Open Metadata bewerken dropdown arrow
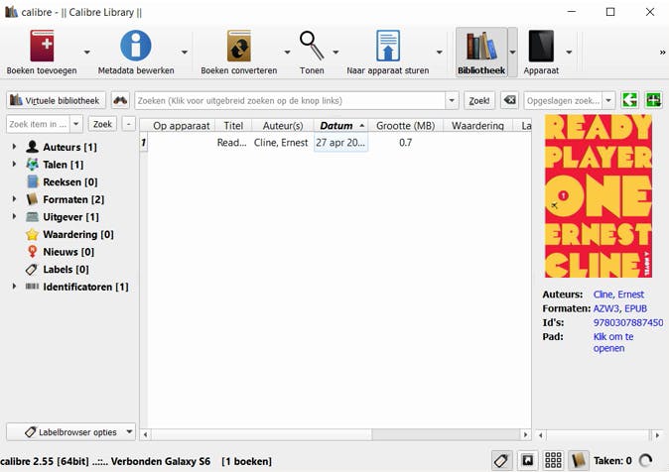Screen dimensions: 669x472 [x=185, y=52]
